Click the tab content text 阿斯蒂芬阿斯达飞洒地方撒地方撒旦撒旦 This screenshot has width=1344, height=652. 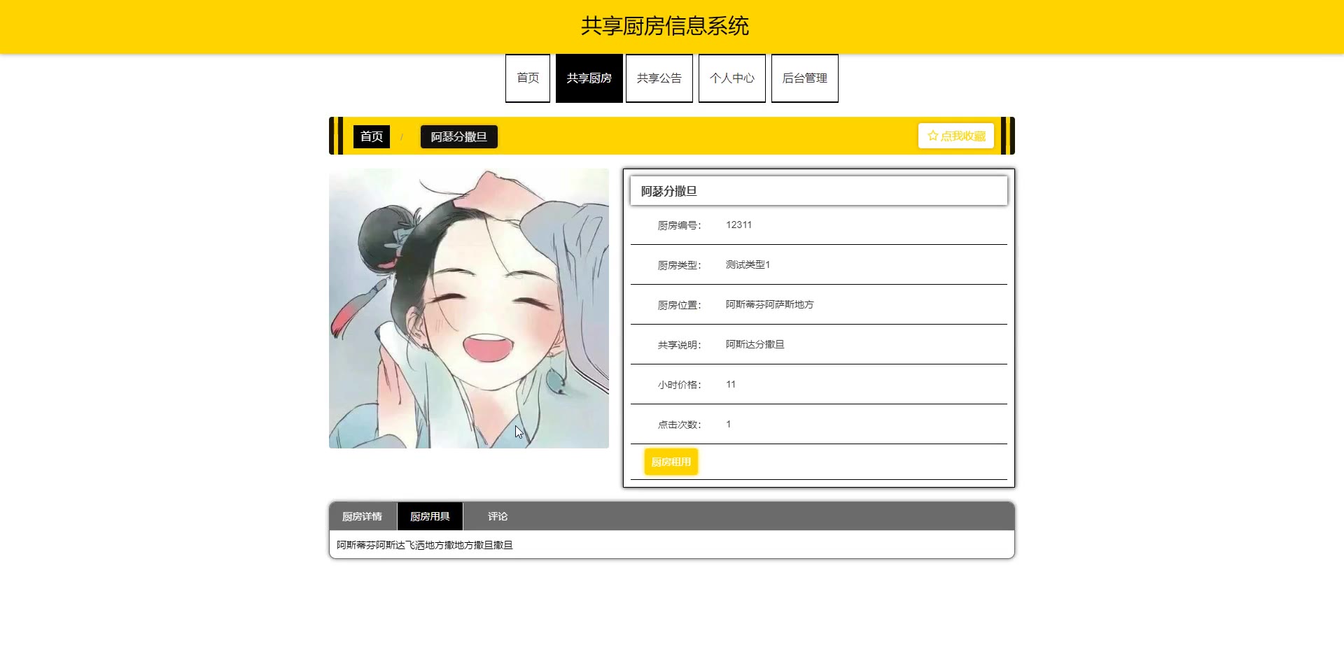pyautogui.click(x=425, y=545)
